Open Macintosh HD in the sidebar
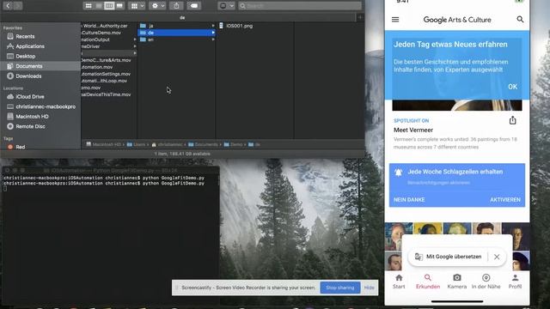The height and width of the screenshot is (309, 550). click(32, 117)
